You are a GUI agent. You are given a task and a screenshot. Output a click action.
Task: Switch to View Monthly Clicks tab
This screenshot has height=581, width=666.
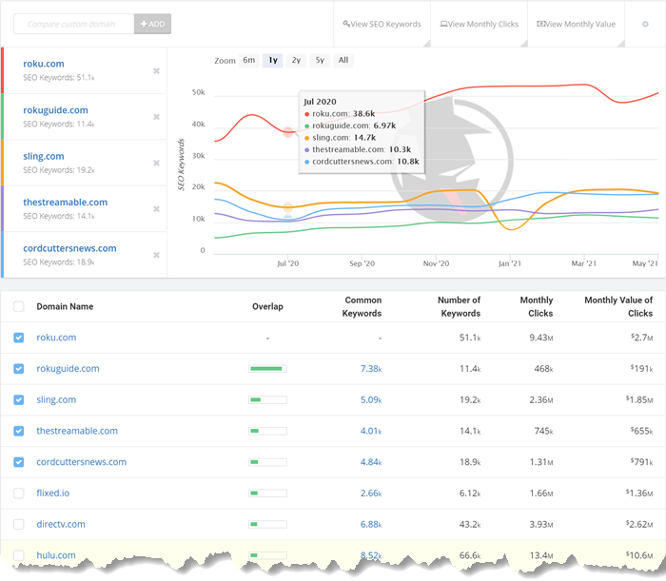[x=480, y=24]
